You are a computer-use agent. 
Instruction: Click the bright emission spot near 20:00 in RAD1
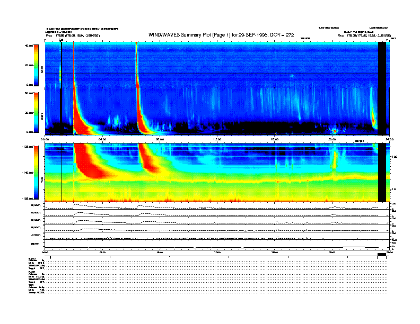tap(334, 131)
